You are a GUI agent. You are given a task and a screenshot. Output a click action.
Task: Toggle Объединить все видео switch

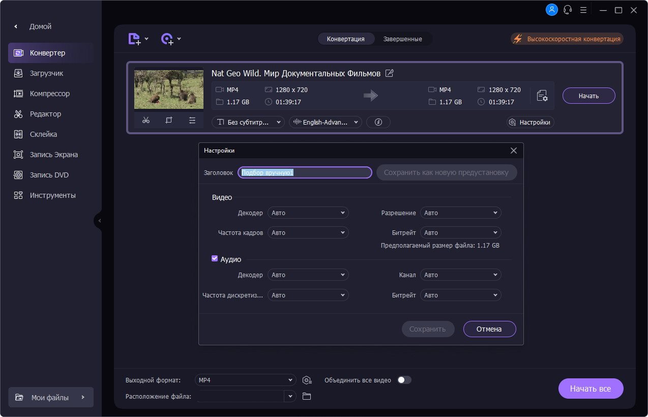coord(404,380)
